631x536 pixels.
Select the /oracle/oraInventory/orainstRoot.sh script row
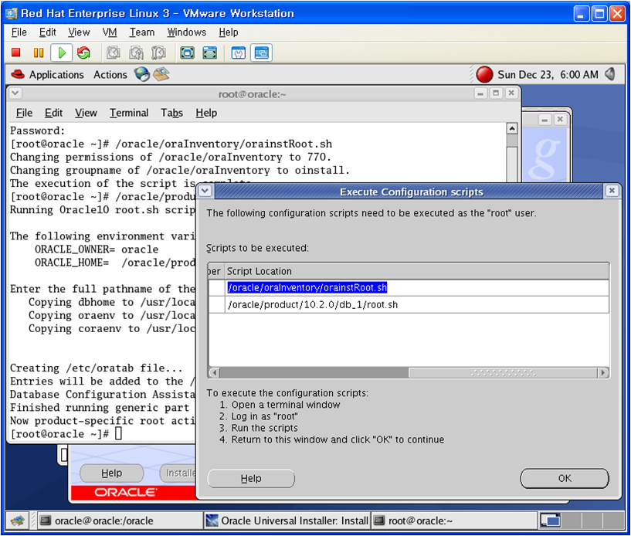click(x=409, y=288)
